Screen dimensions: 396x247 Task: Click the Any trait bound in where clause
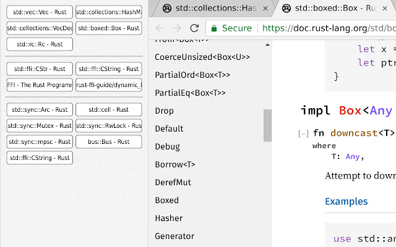click(x=353, y=156)
